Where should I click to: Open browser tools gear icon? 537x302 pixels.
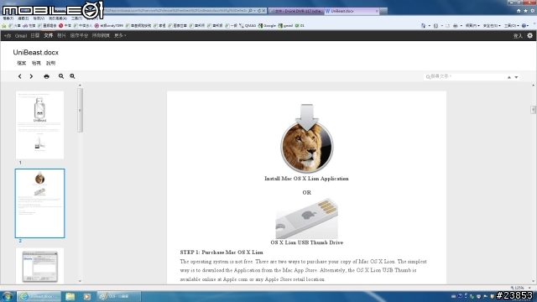click(532, 11)
